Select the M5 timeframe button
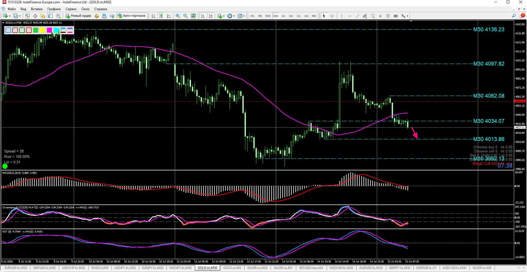The width and height of the screenshot is (527, 272). (260, 16)
